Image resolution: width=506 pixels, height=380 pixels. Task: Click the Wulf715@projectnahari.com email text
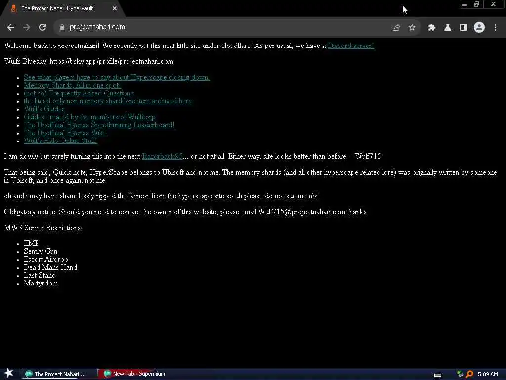click(302, 212)
